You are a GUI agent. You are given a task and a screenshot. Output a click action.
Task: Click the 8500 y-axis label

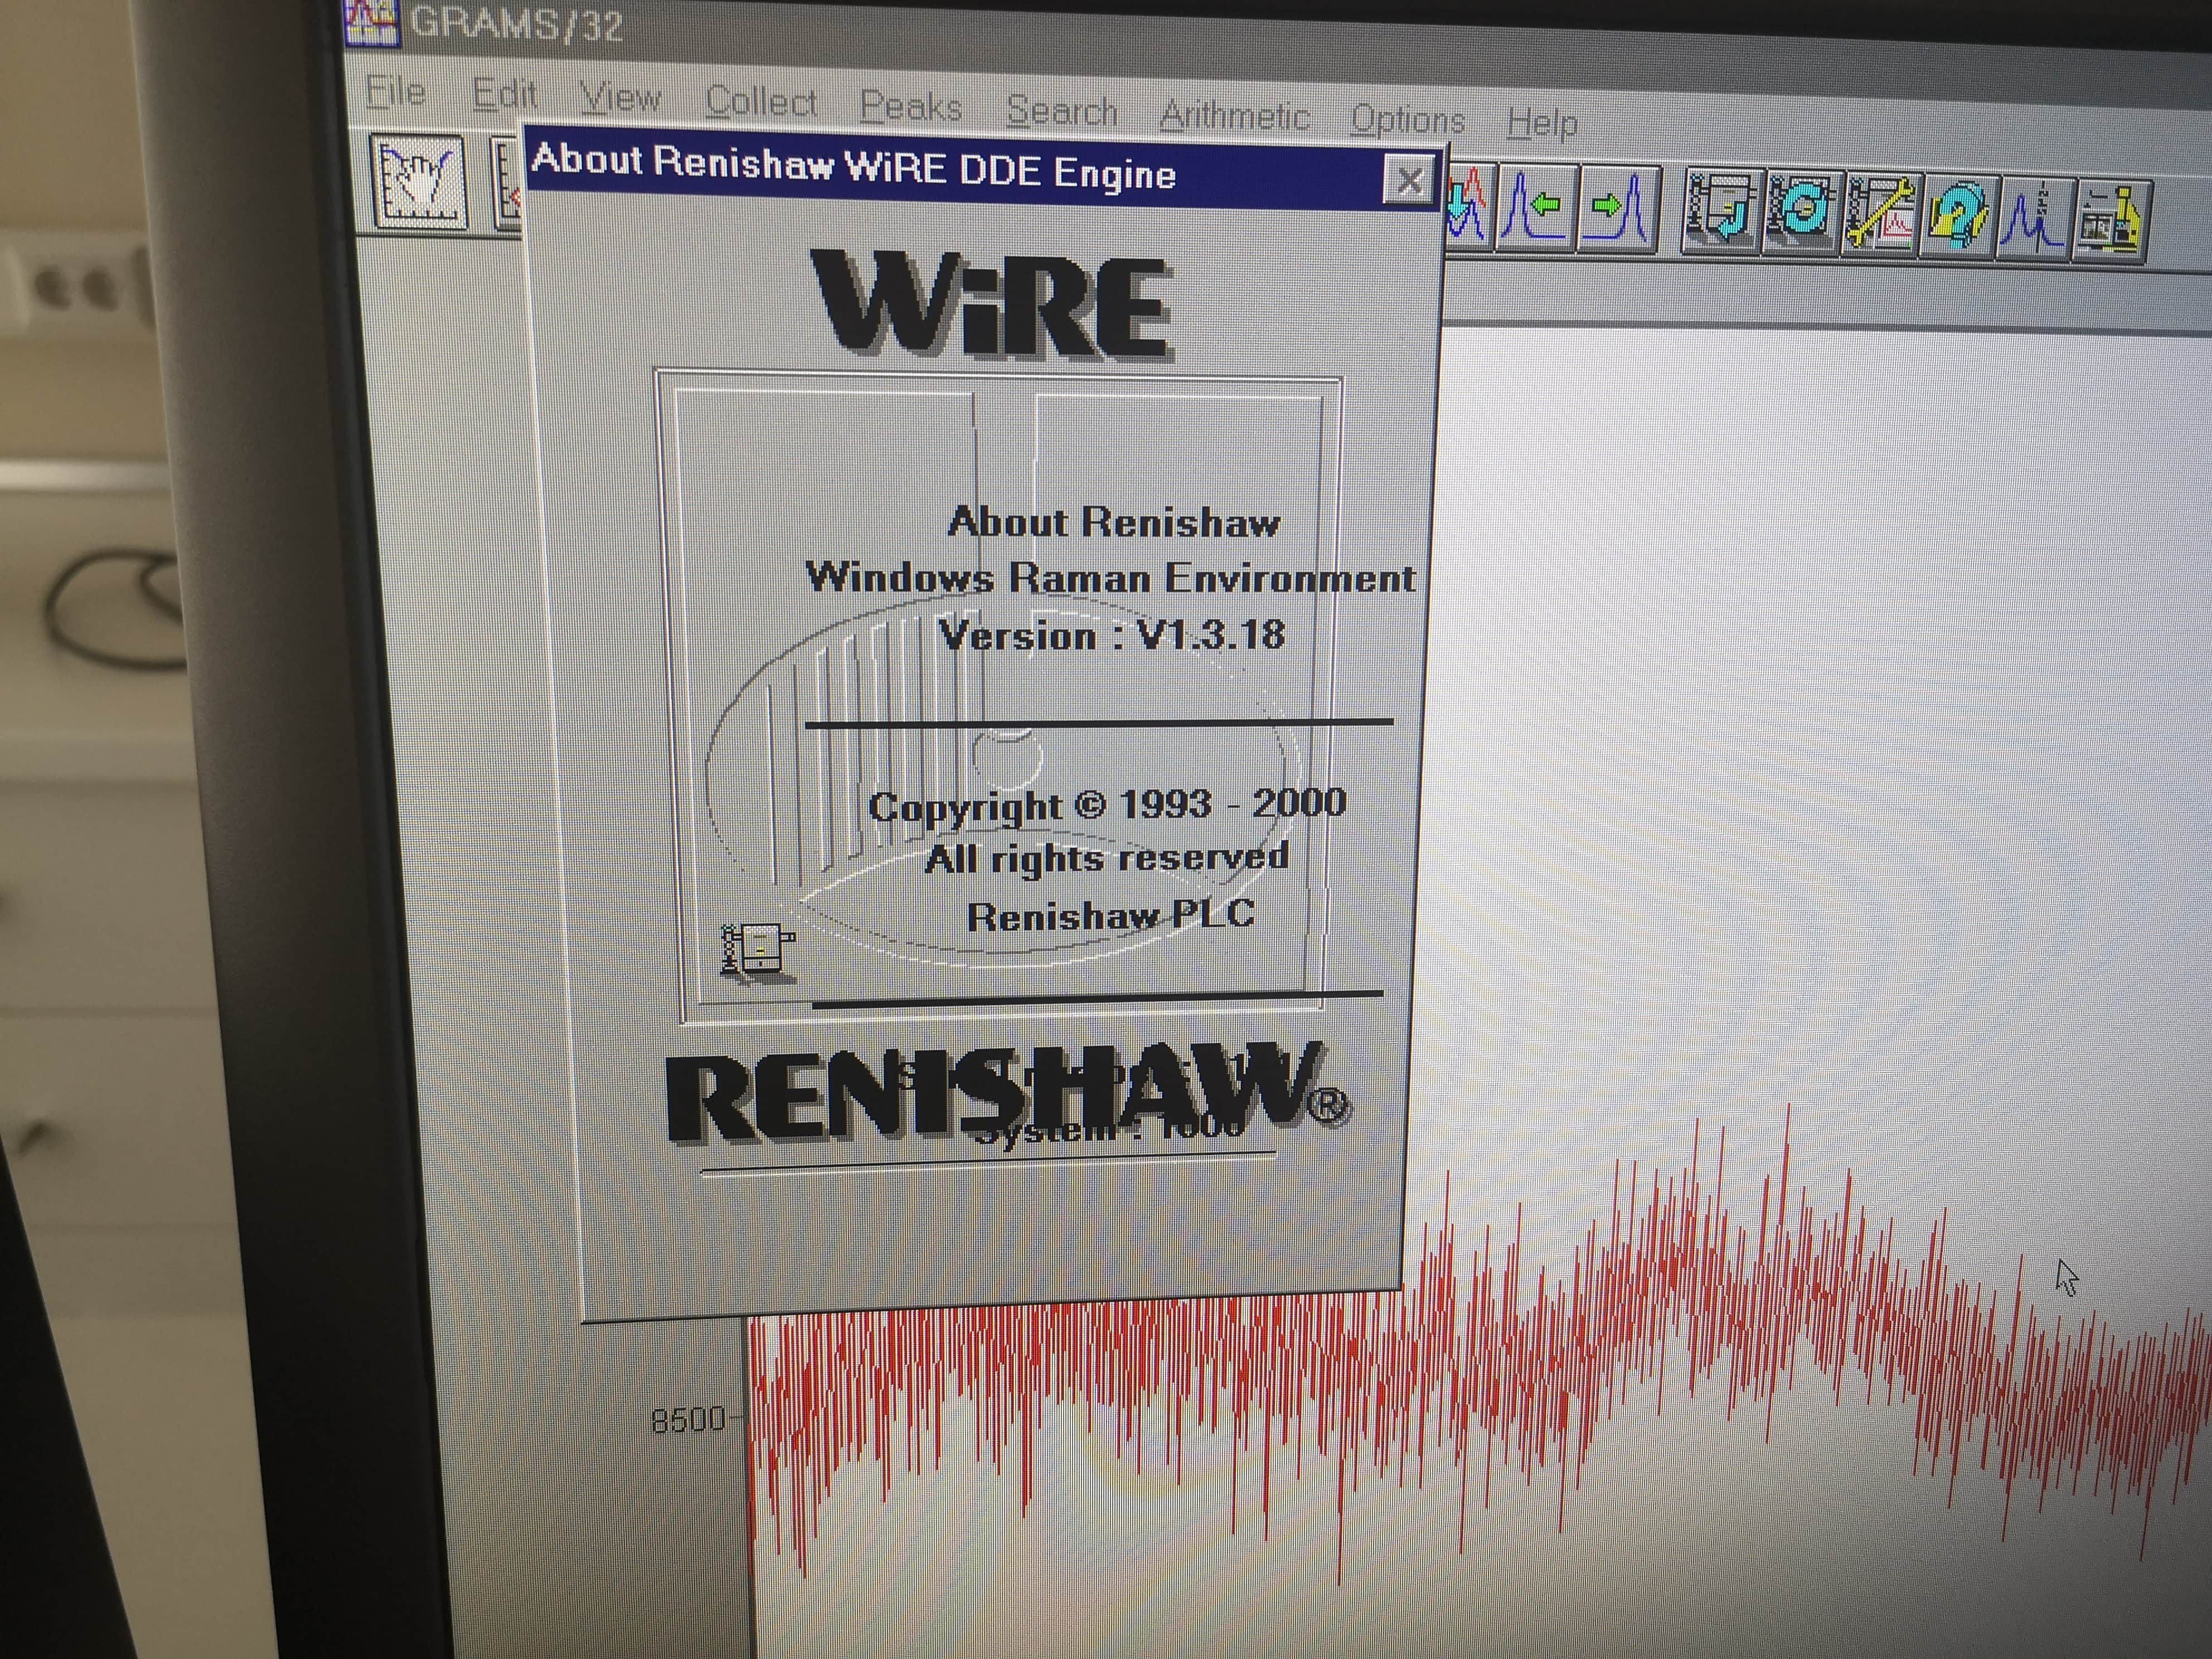(x=688, y=1420)
